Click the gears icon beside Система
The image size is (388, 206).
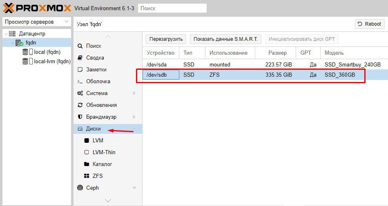[x=80, y=93]
